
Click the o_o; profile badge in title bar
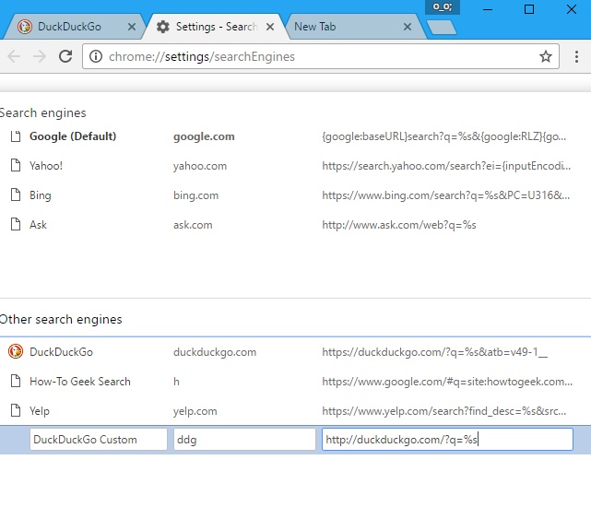click(443, 6)
